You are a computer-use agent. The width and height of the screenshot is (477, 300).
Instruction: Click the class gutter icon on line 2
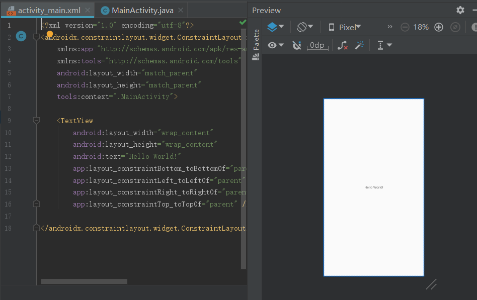pyautogui.click(x=21, y=37)
